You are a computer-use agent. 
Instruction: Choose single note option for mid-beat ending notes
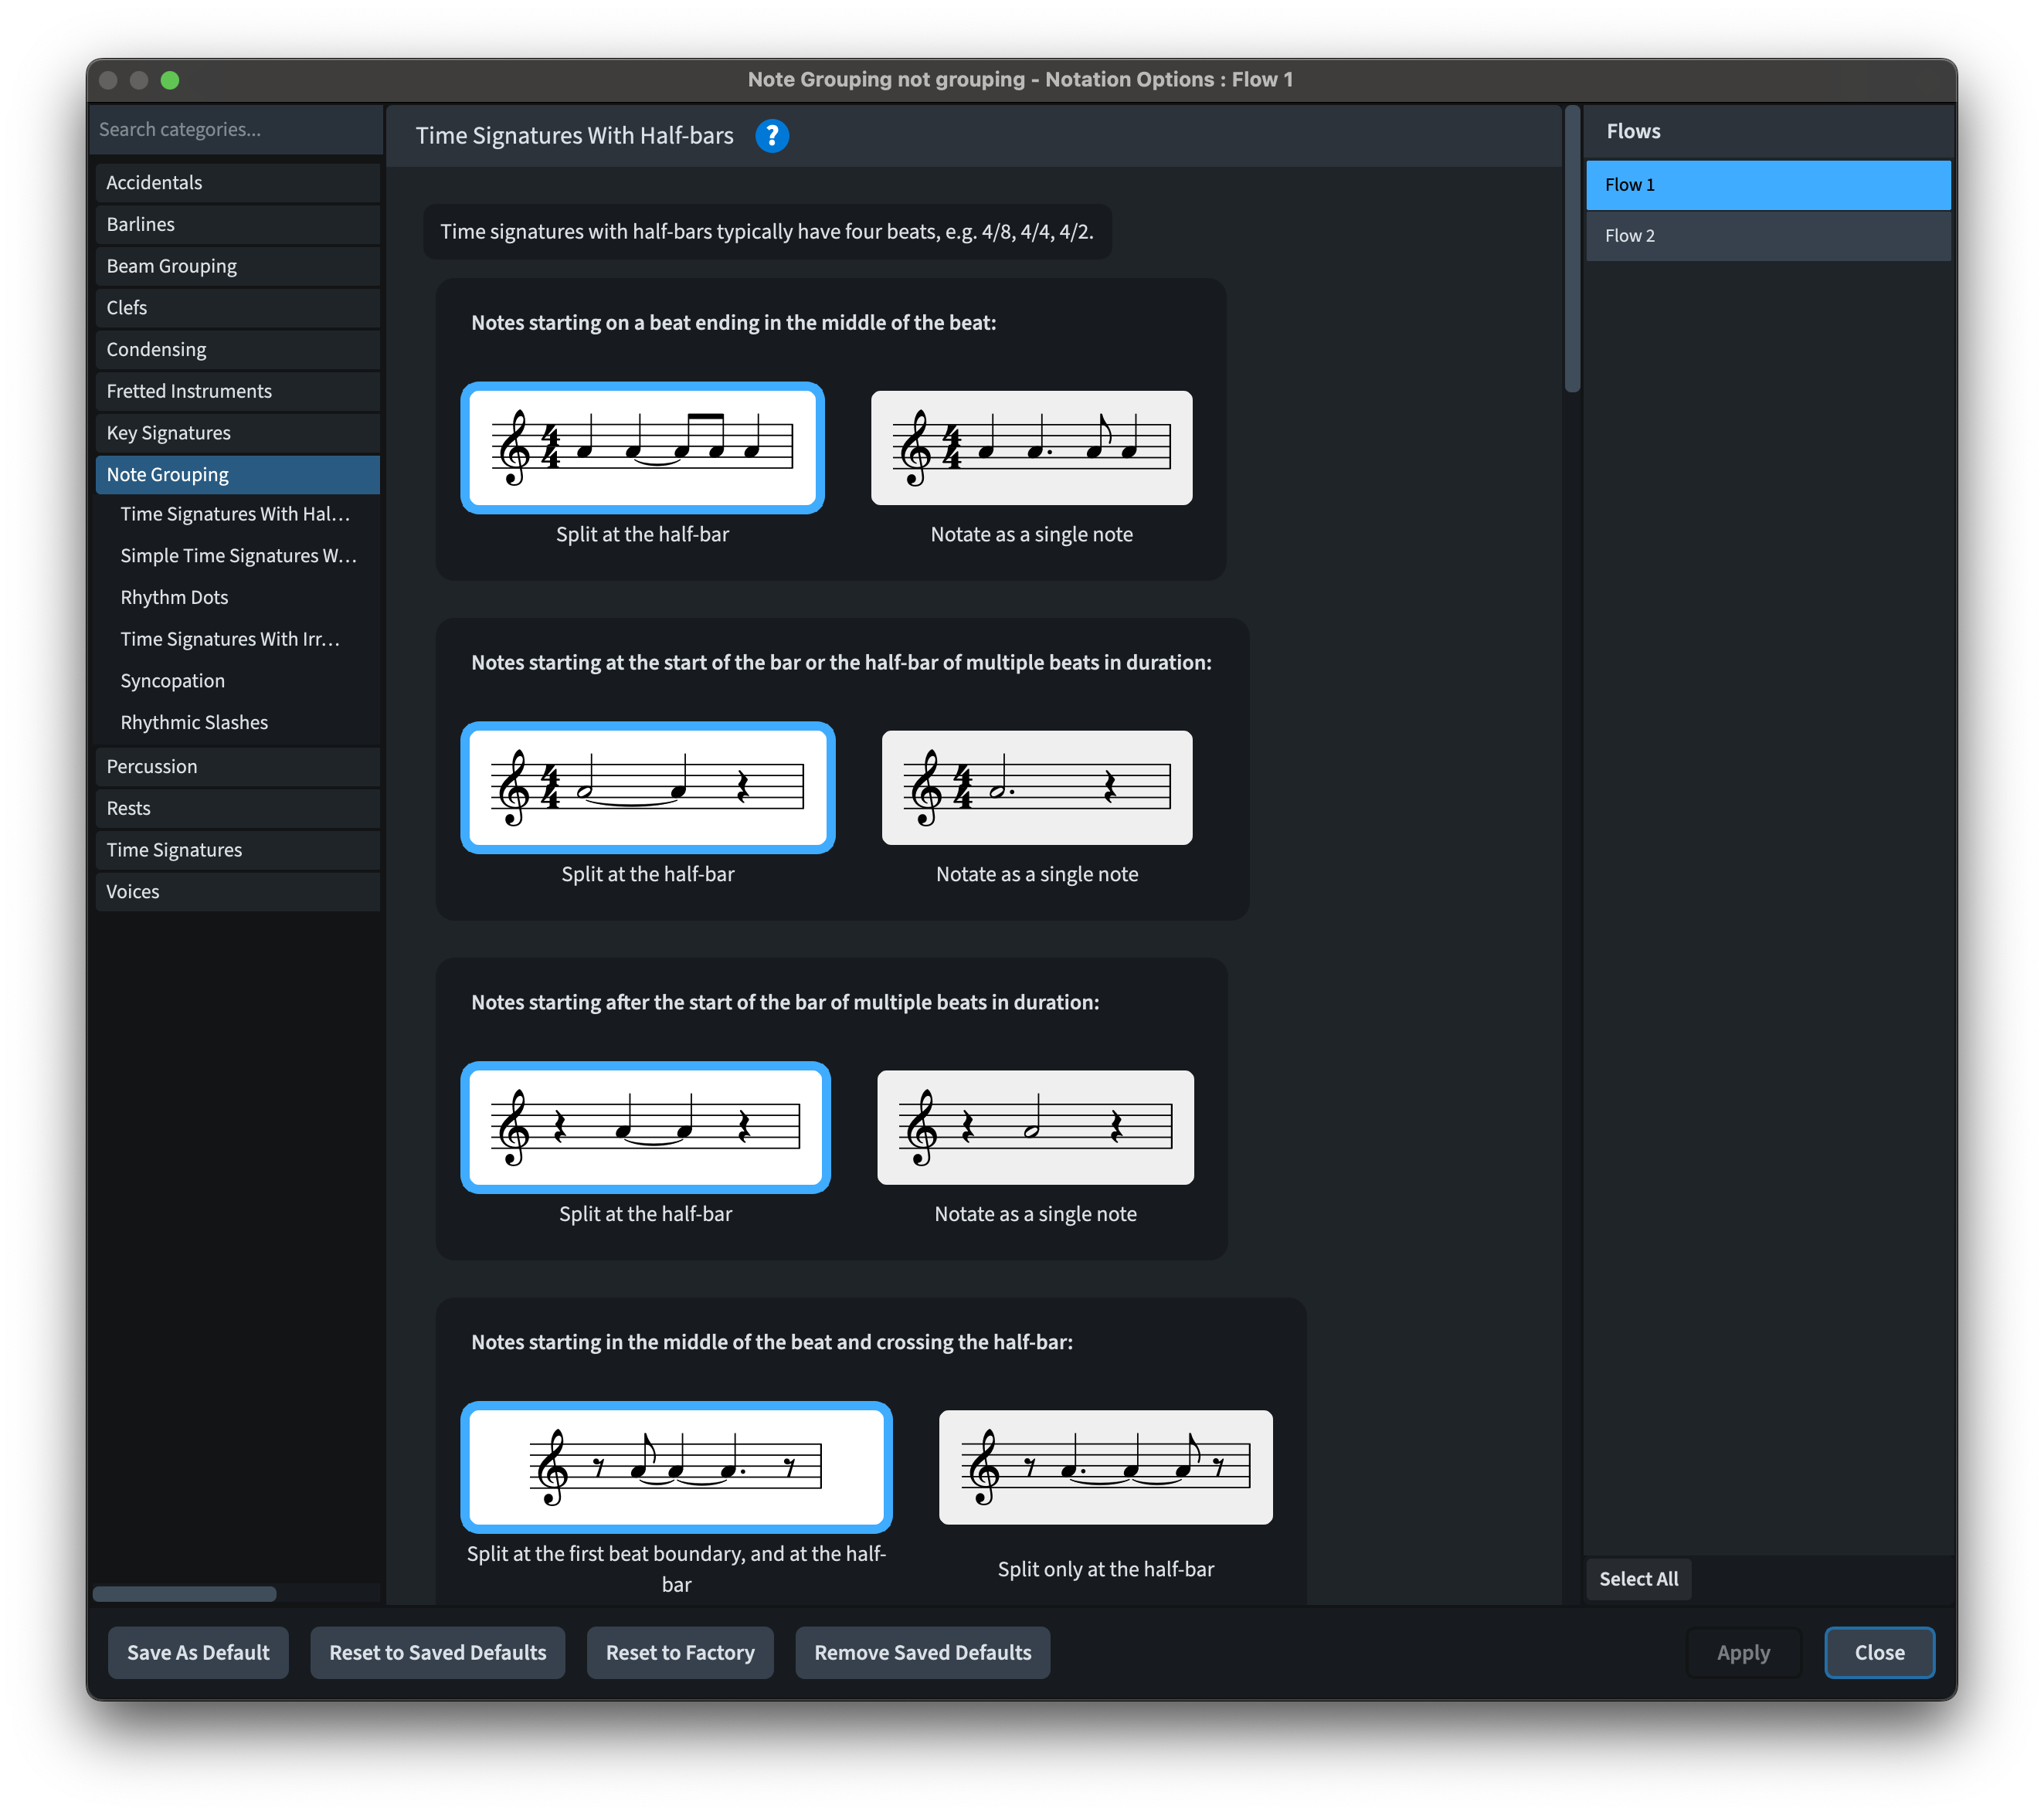(x=1031, y=448)
